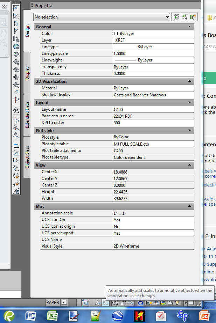Collapse the 3D Visualization section

point(189,81)
